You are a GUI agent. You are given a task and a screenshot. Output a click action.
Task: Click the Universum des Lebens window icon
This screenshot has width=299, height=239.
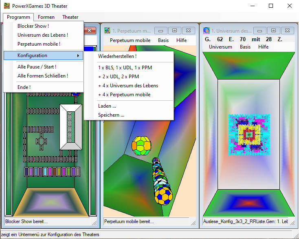206,31
